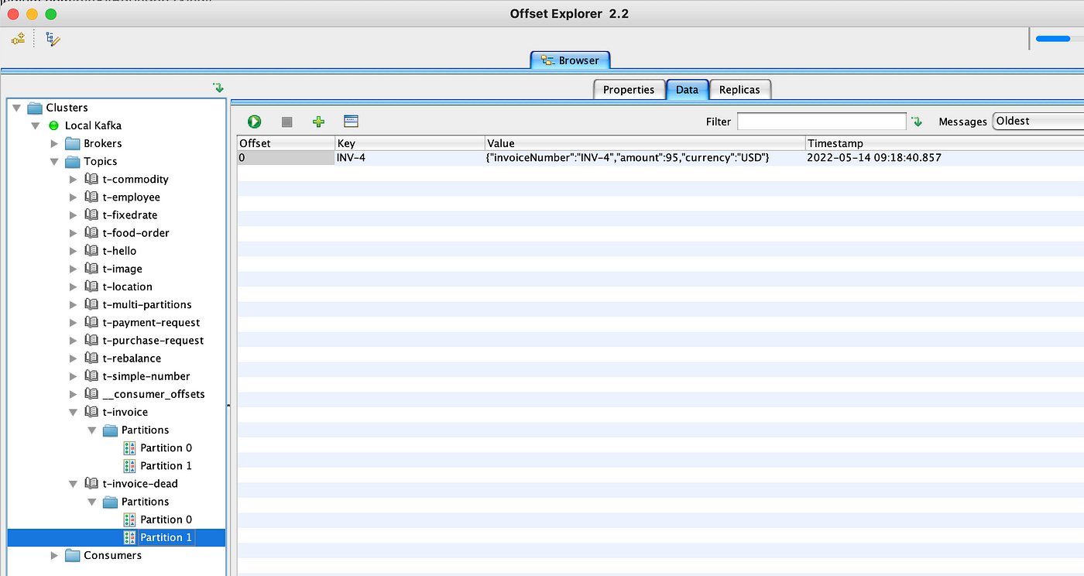The height and width of the screenshot is (576, 1084).
Task: Click the t-hello topic book icon
Action: point(91,251)
